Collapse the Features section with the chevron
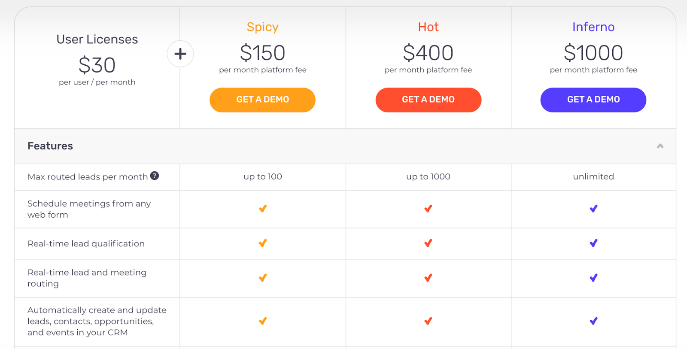Viewport: 687px width, 349px height. [660, 146]
